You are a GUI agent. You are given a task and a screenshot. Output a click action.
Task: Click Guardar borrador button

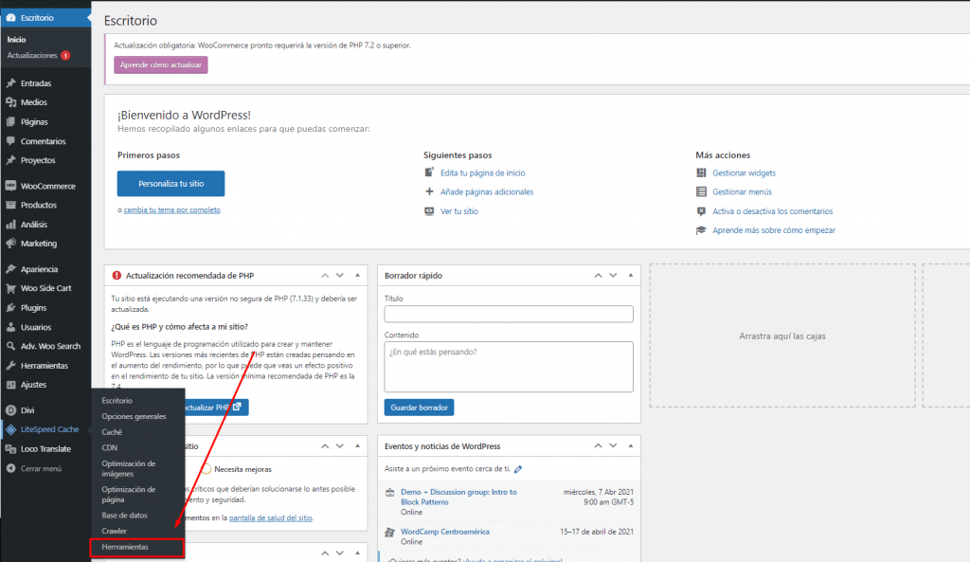coord(419,408)
